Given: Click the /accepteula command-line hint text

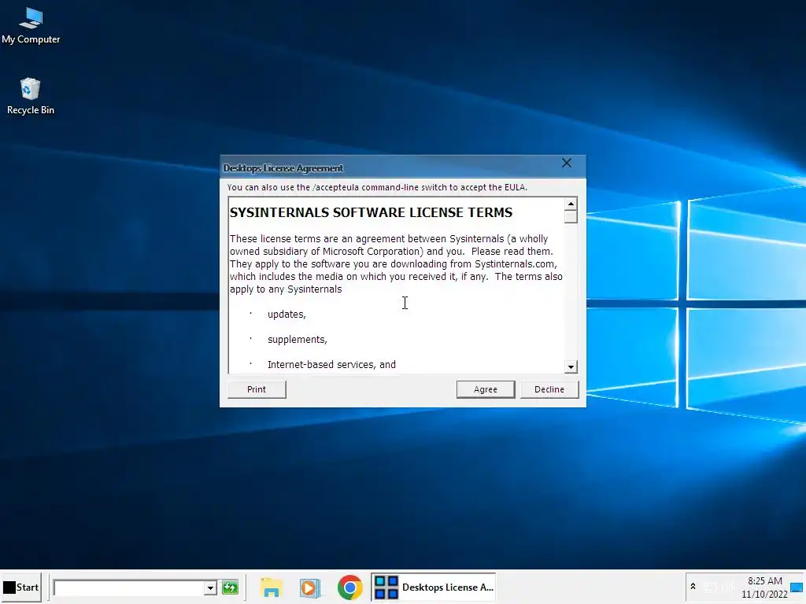Looking at the screenshot, I should coord(377,187).
